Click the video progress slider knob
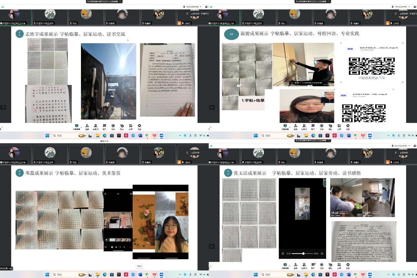Screen dimensions: 417x278 [x=303, y=254]
